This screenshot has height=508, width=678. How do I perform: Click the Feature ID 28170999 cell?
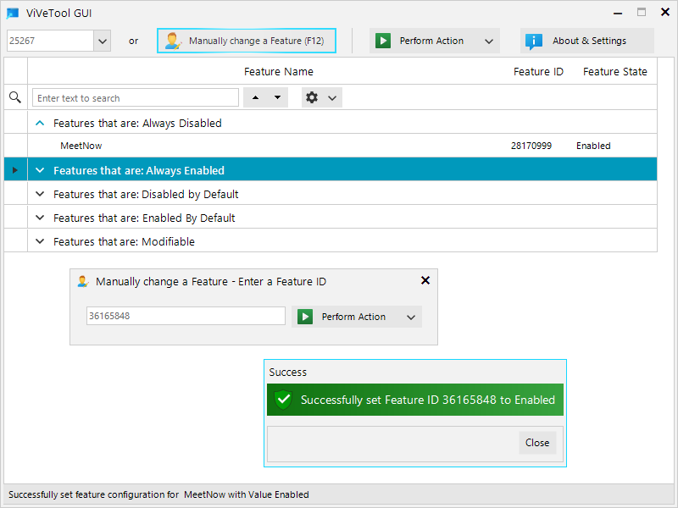[531, 146]
